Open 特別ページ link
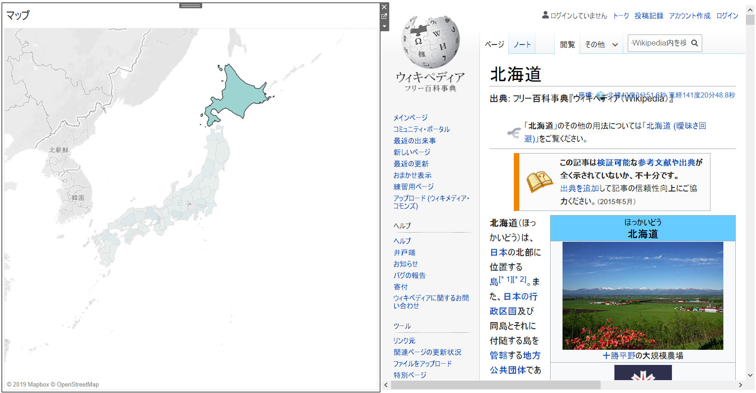 tap(410, 375)
